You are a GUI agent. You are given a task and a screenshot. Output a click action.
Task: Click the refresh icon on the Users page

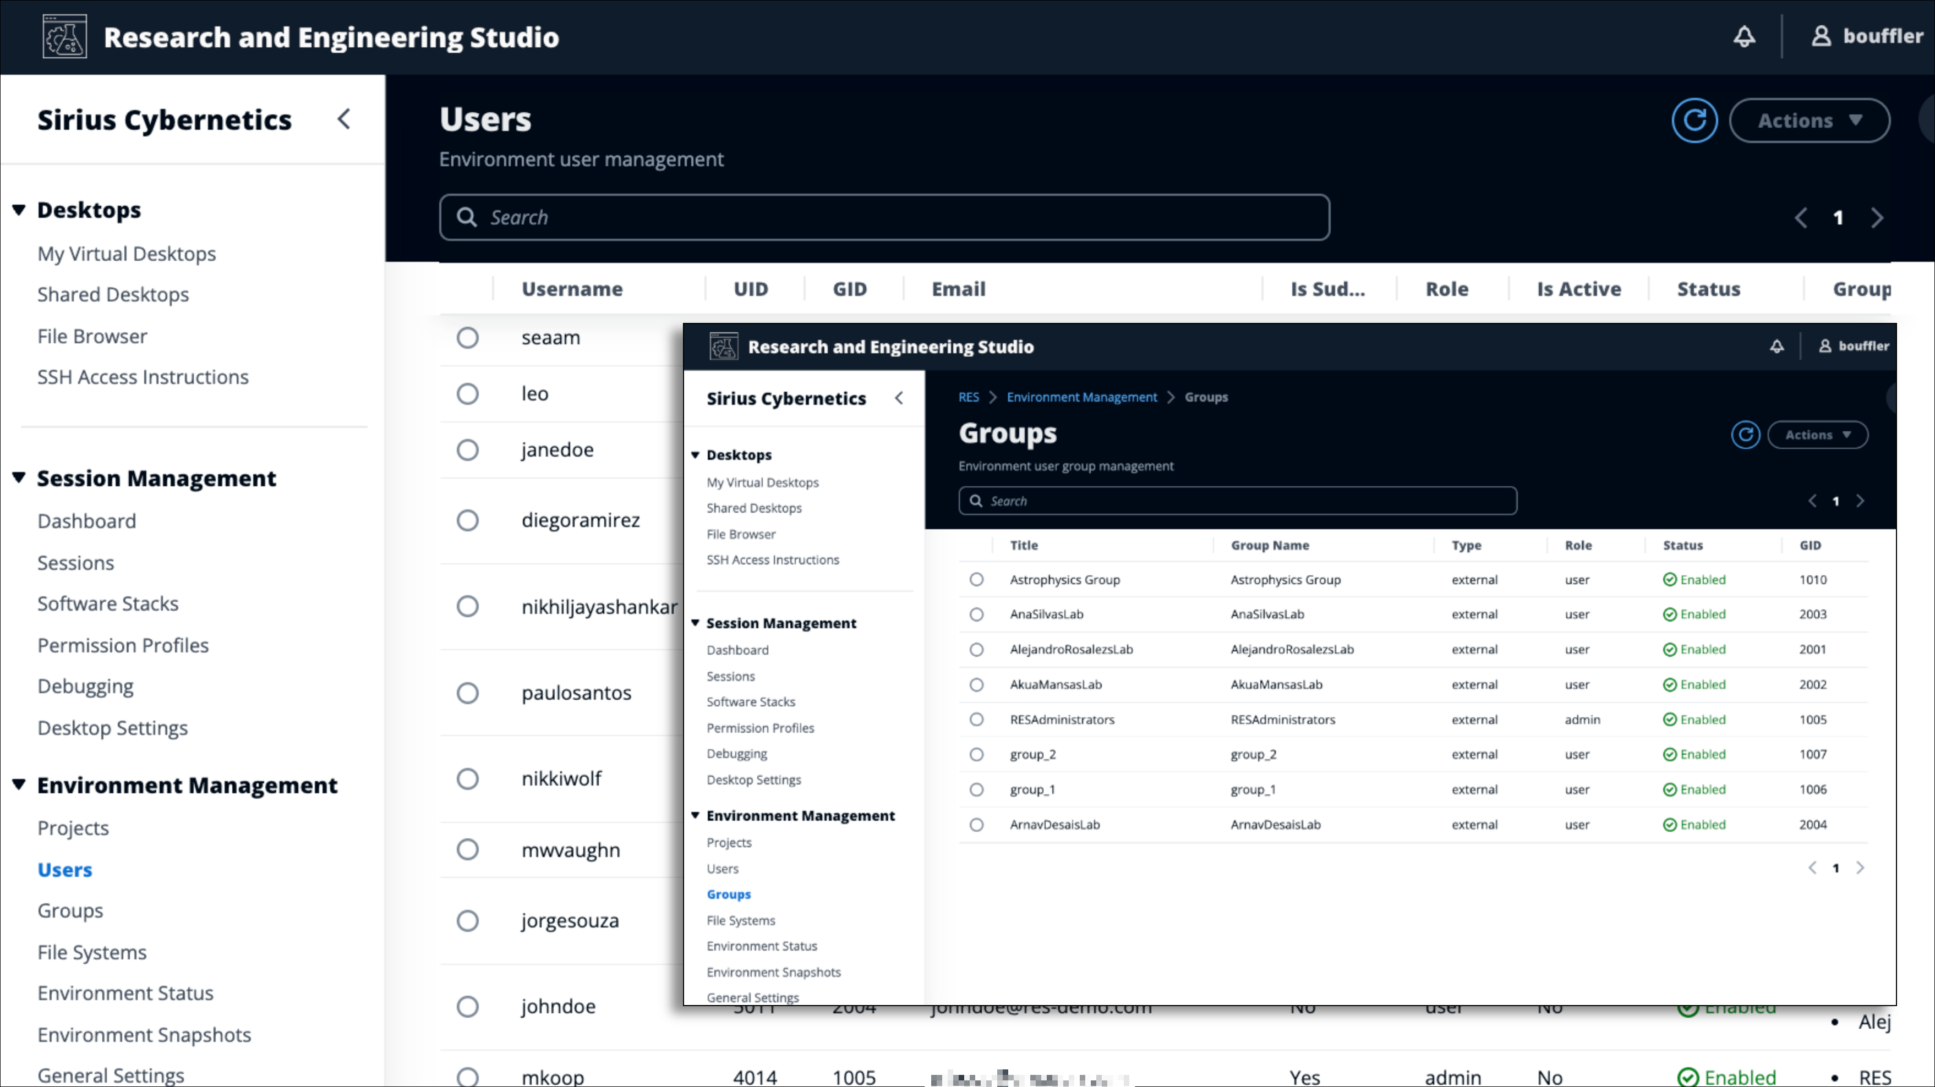[1695, 120]
